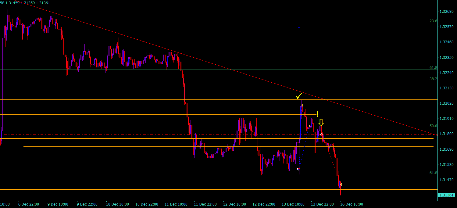
Task: Click the 12 Dec 22:00 time label
Action: pyautogui.click(x=264, y=204)
